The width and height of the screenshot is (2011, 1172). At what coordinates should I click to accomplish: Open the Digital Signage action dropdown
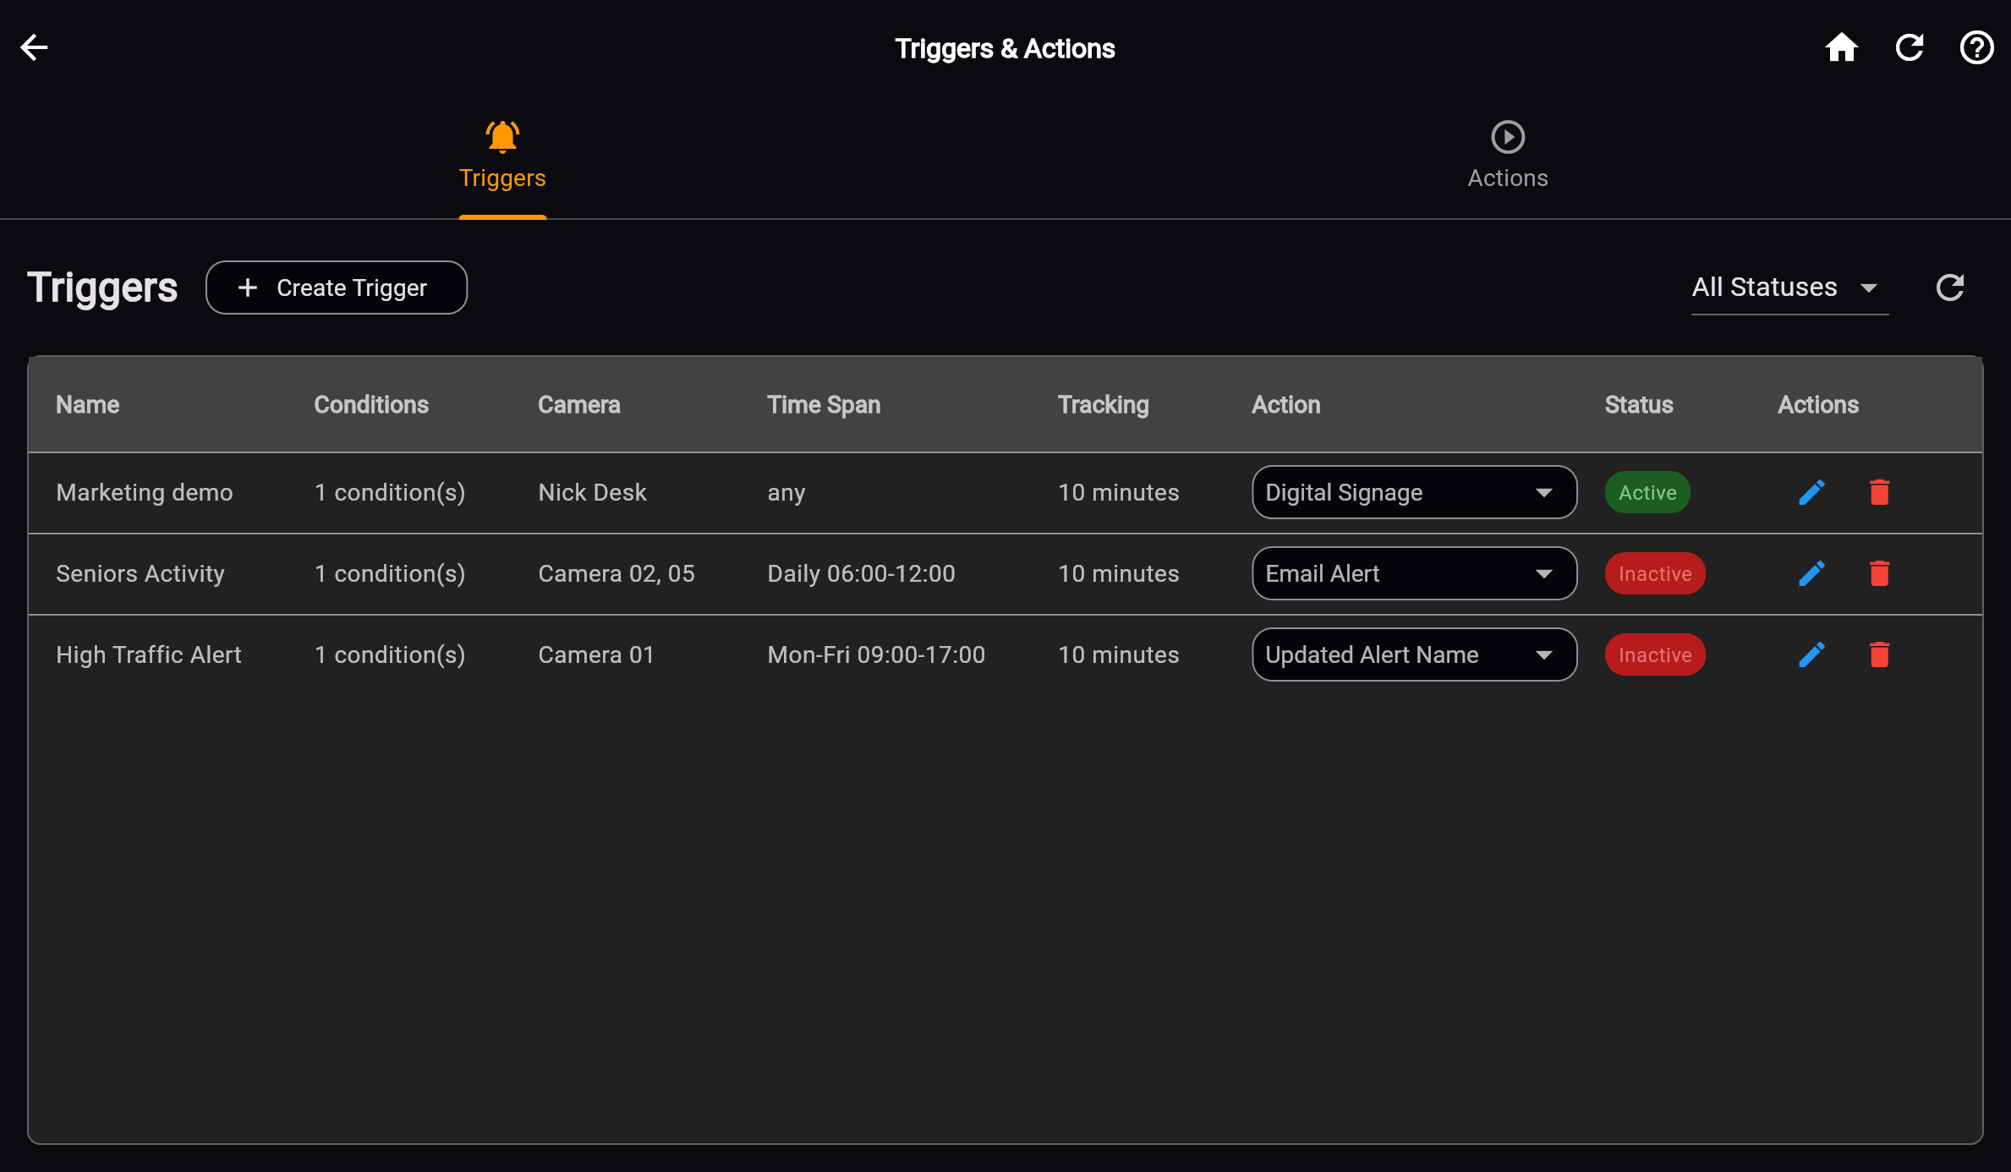(1413, 491)
